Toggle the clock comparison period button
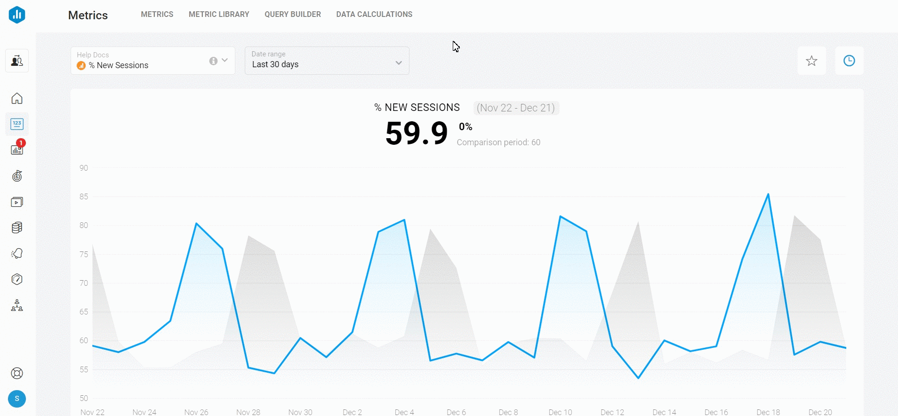Screen dimensions: 898x416 tap(849, 61)
